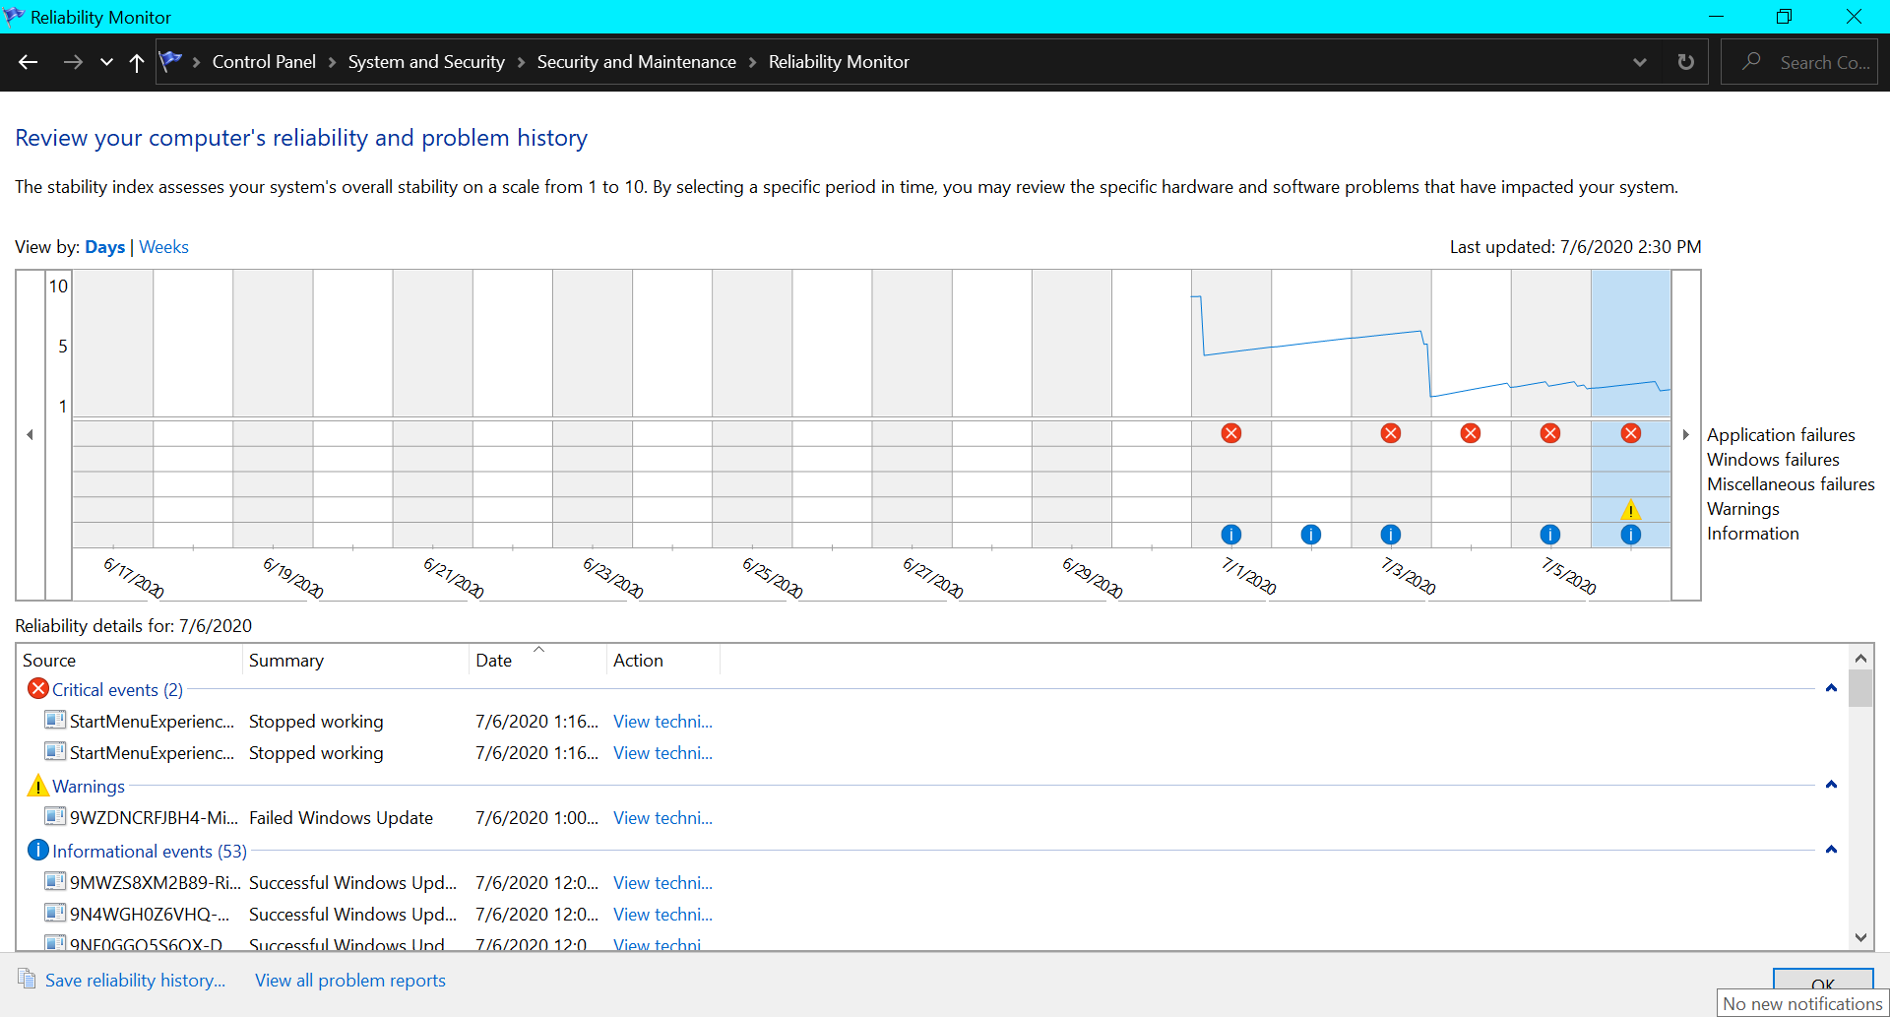Select the Reliability Monitor breadcrumb

839,62
